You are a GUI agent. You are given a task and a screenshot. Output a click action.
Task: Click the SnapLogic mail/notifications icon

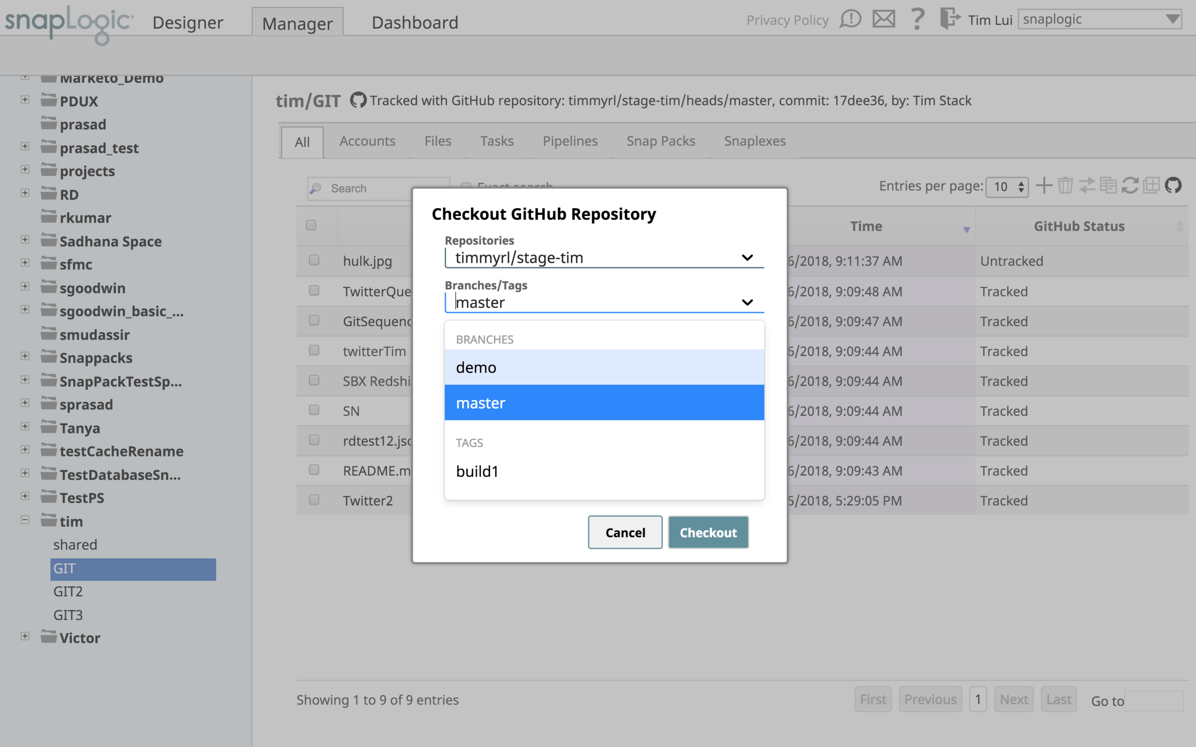[x=883, y=20]
